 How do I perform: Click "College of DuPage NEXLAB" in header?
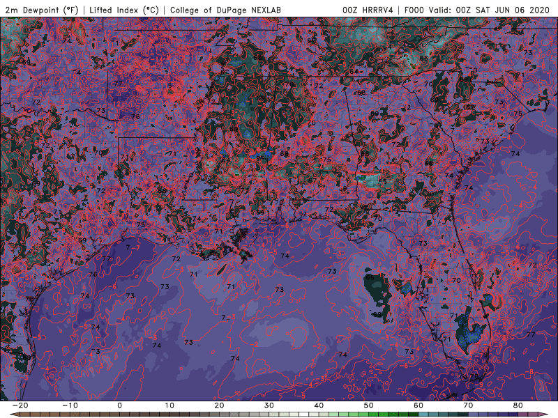(x=225, y=10)
